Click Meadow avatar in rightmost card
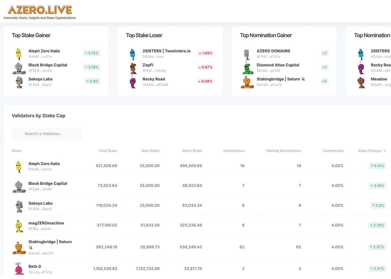 click(x=361, y=82)
